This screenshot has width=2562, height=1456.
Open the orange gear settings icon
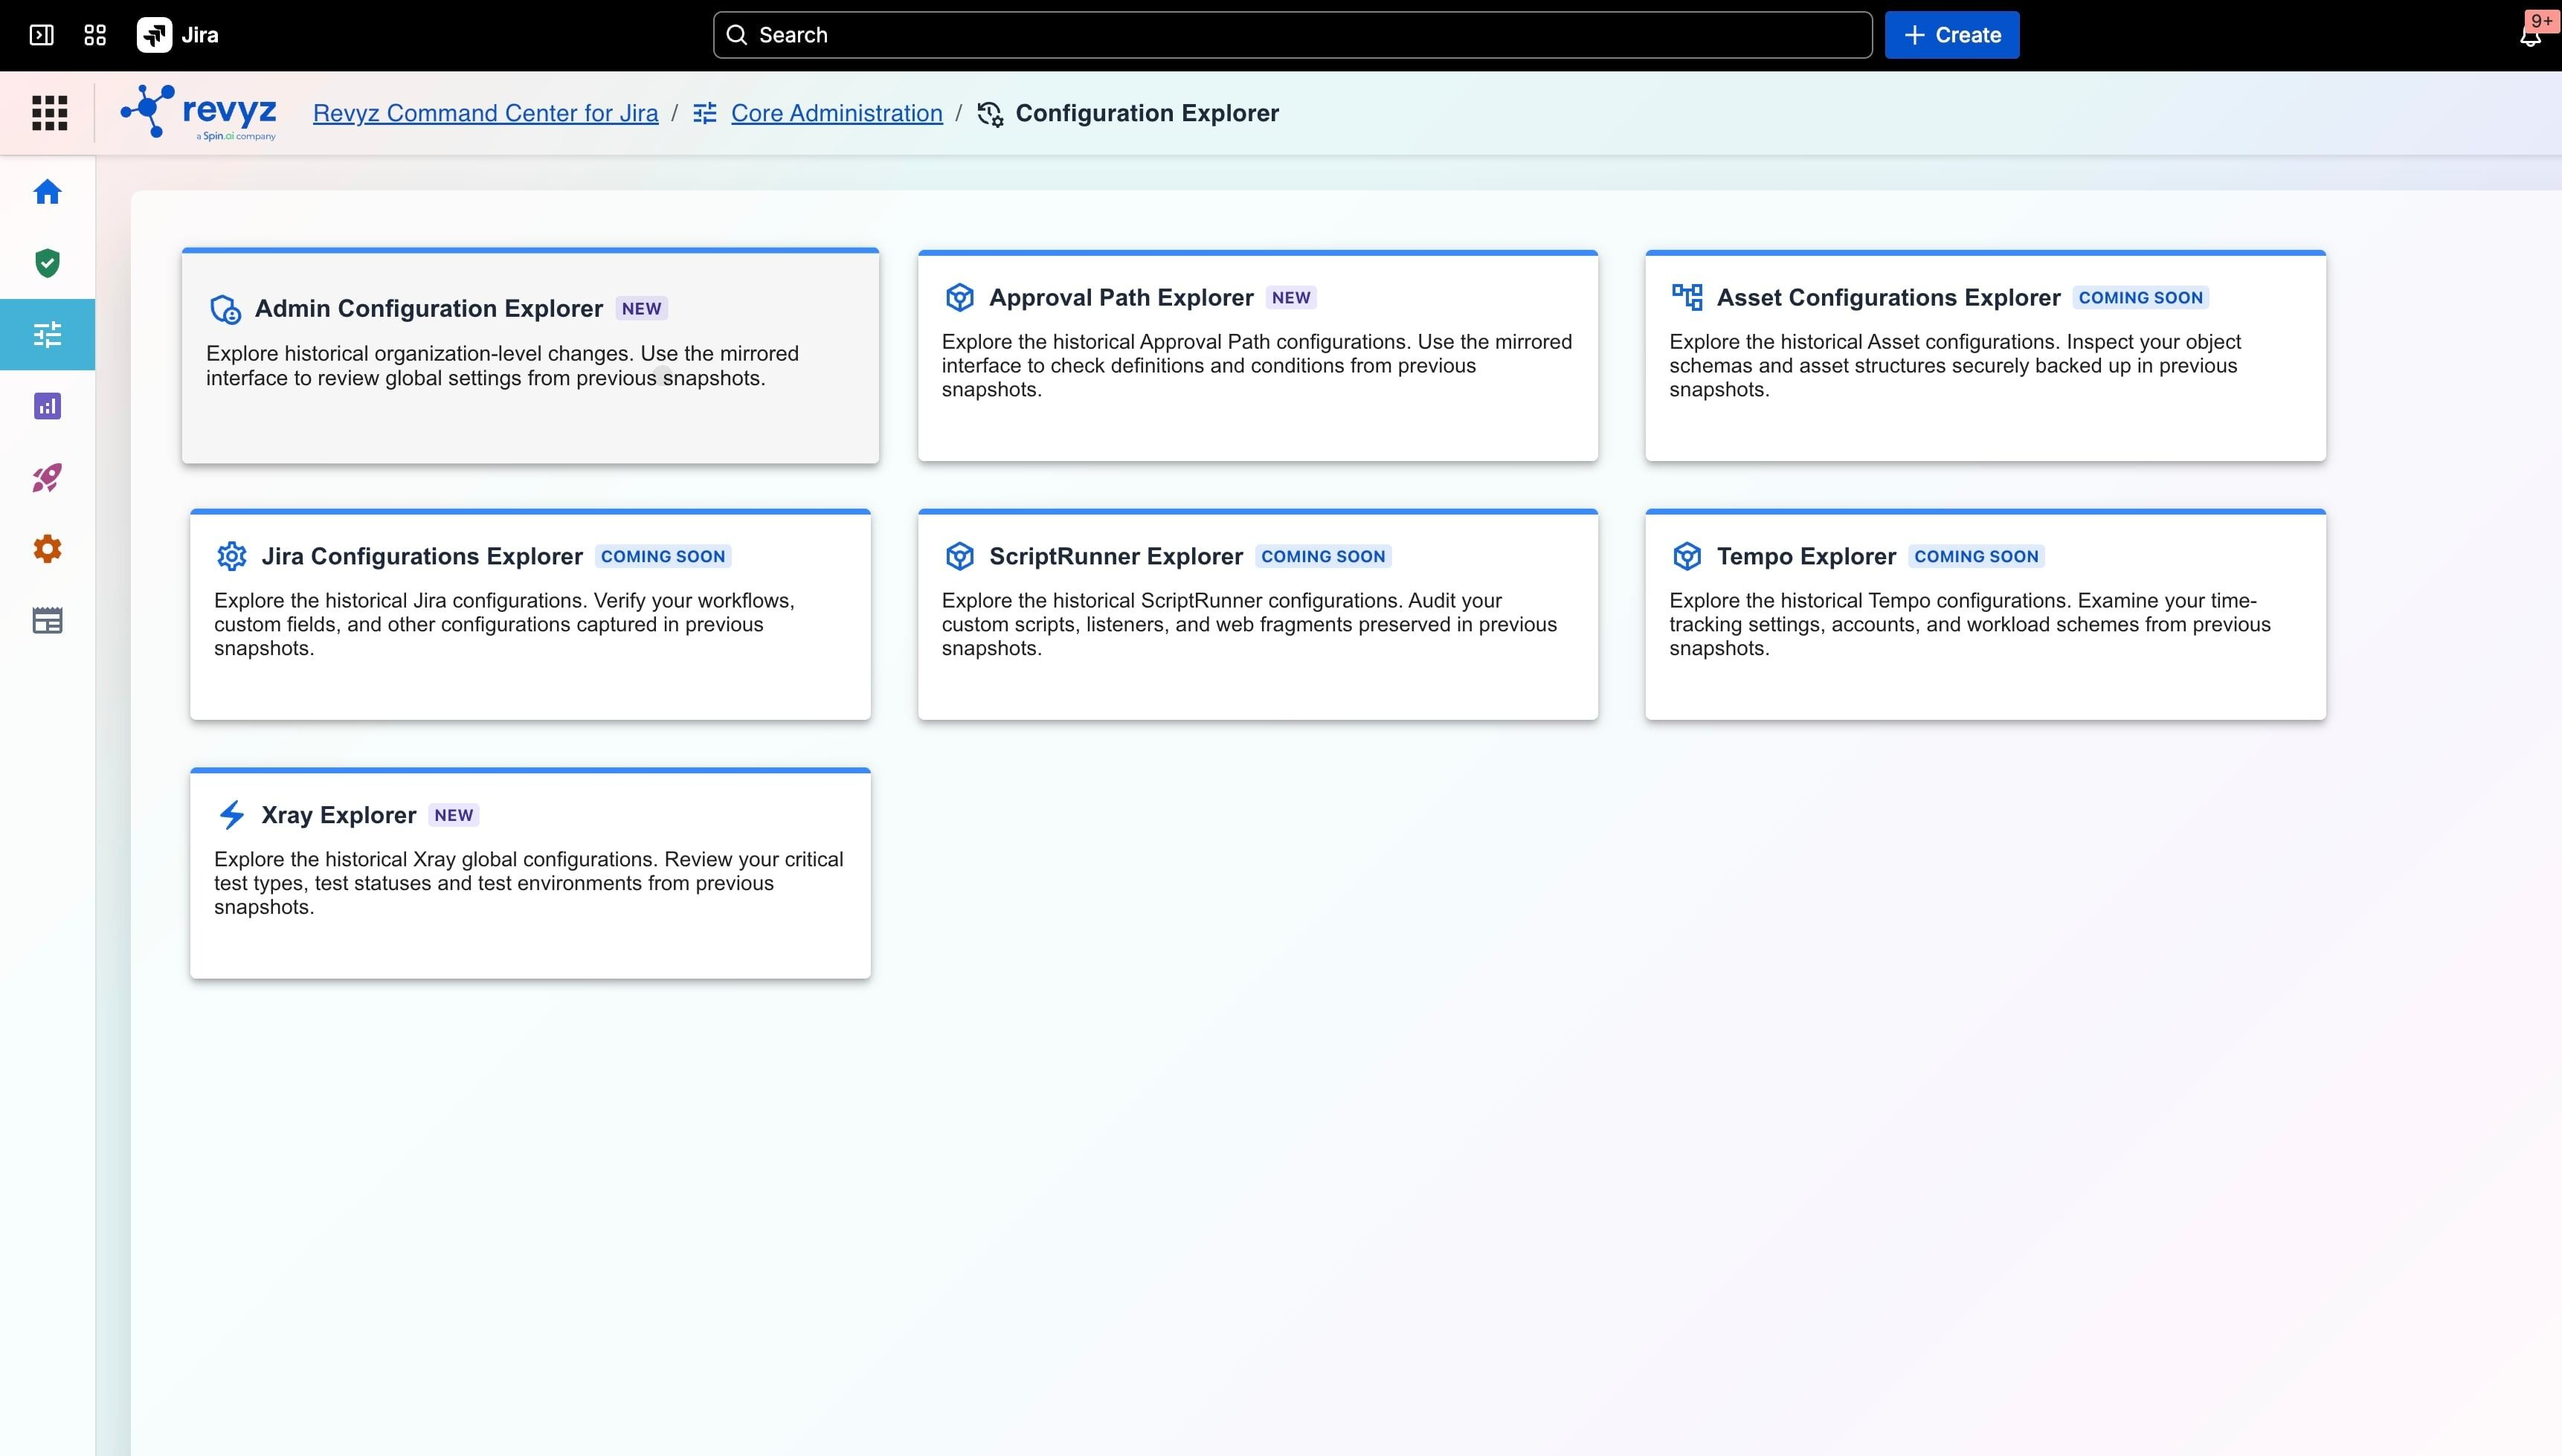point(47,549)
